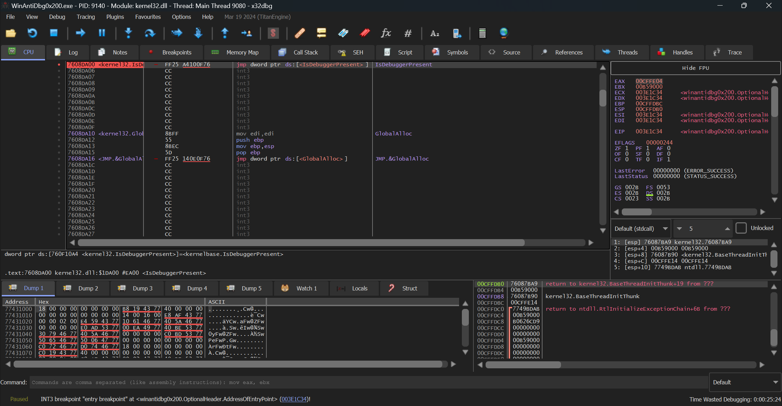Screen dimensions: 782x406
Task: Click the Hide FPU button
Action: (x=695, y=68)
